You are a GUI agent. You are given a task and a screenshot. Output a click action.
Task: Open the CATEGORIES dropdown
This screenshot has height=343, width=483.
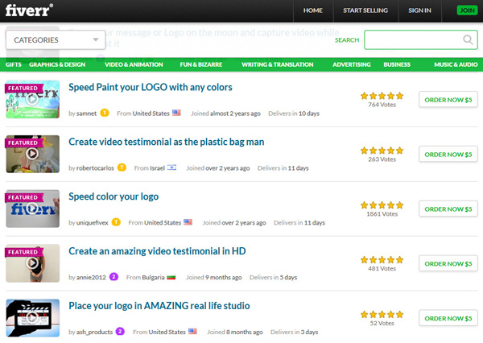(x=56, y=39)
